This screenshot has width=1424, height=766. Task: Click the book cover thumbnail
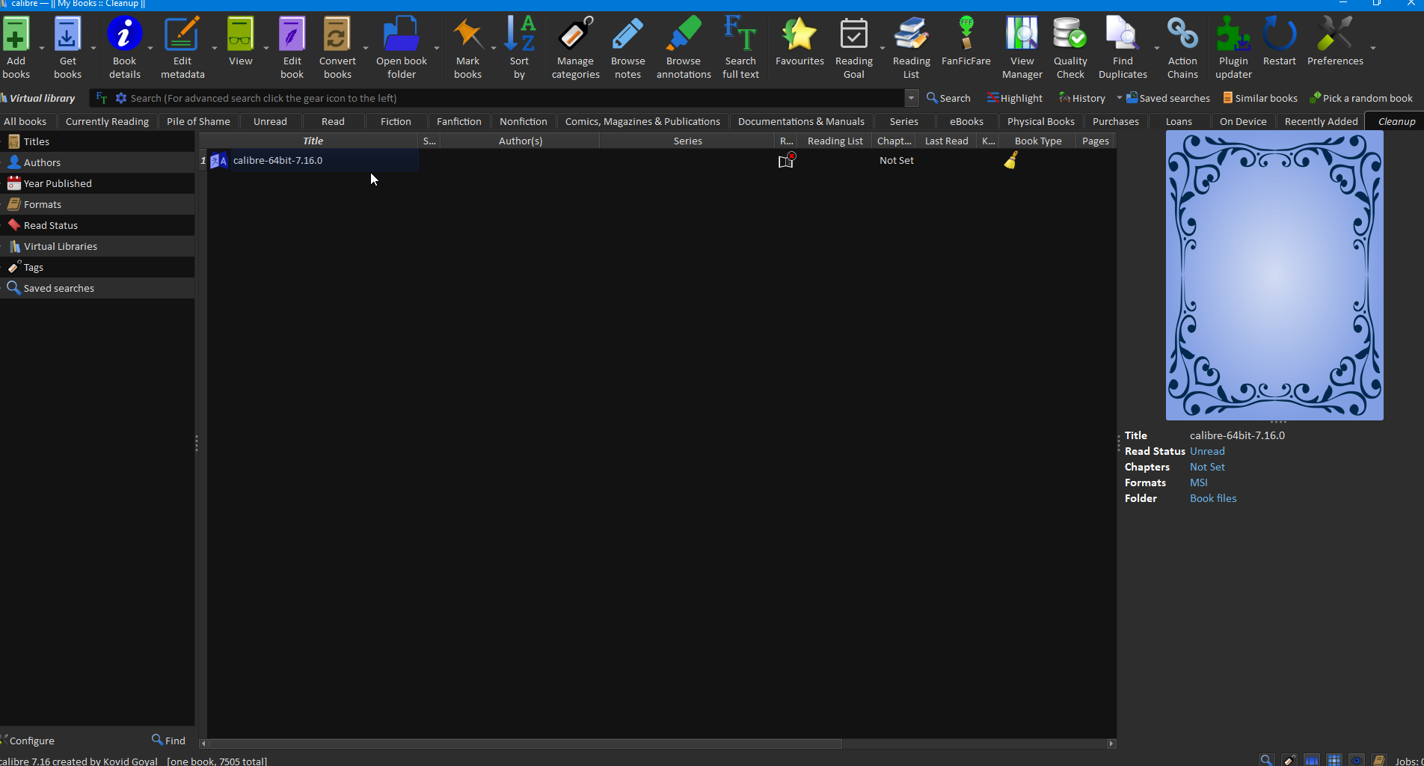(x=1274, y=275)
